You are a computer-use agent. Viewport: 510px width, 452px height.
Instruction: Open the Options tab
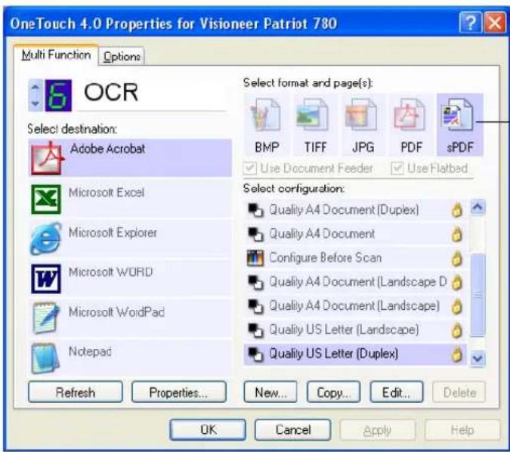122,57
